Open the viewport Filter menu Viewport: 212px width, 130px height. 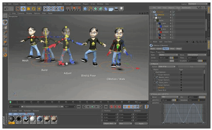[44, 13]
